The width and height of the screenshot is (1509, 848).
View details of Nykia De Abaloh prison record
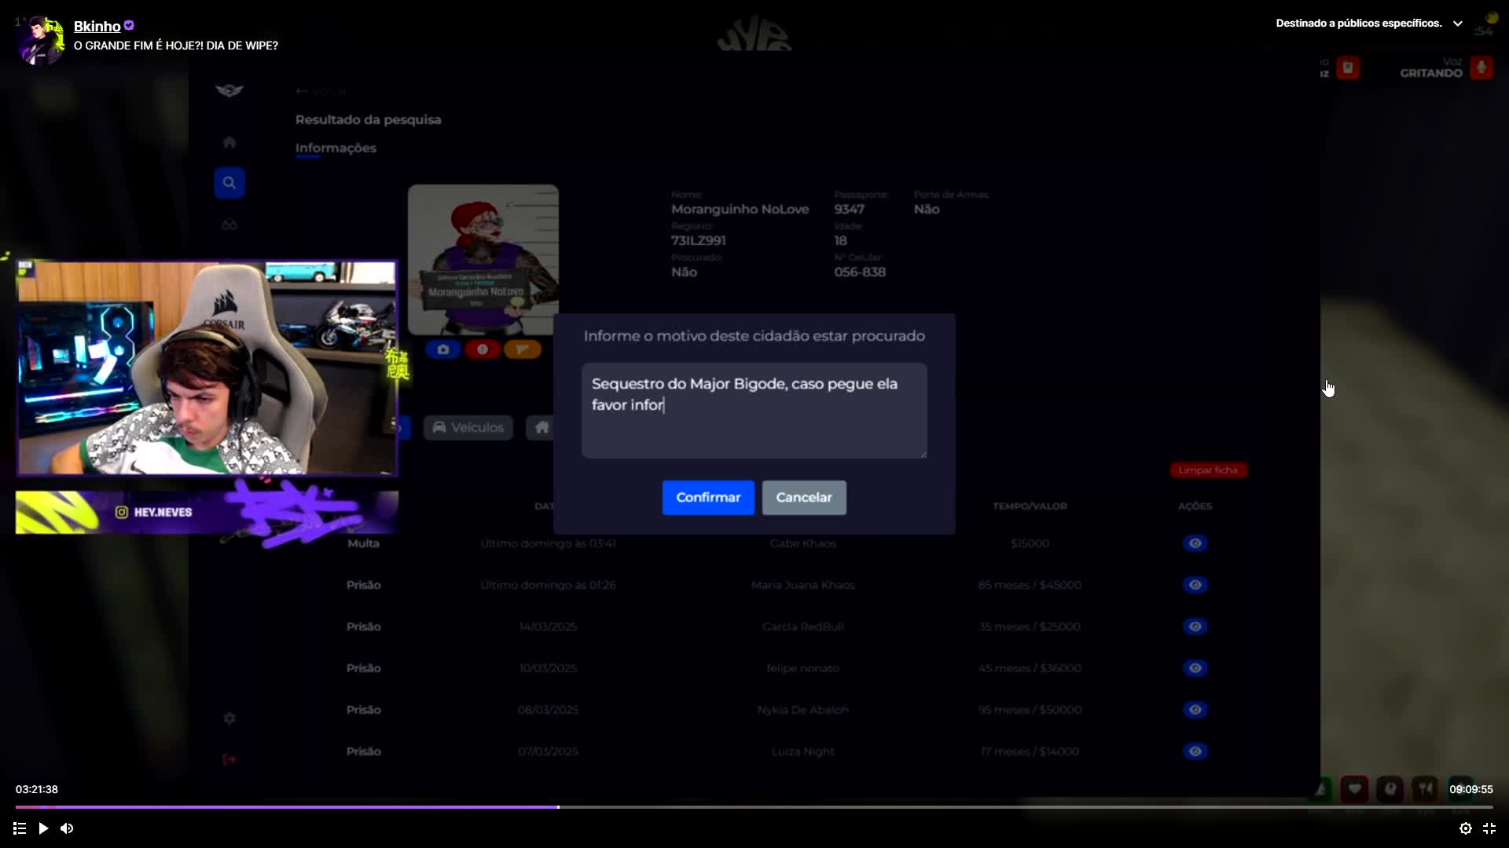[x=1195, y=710]
